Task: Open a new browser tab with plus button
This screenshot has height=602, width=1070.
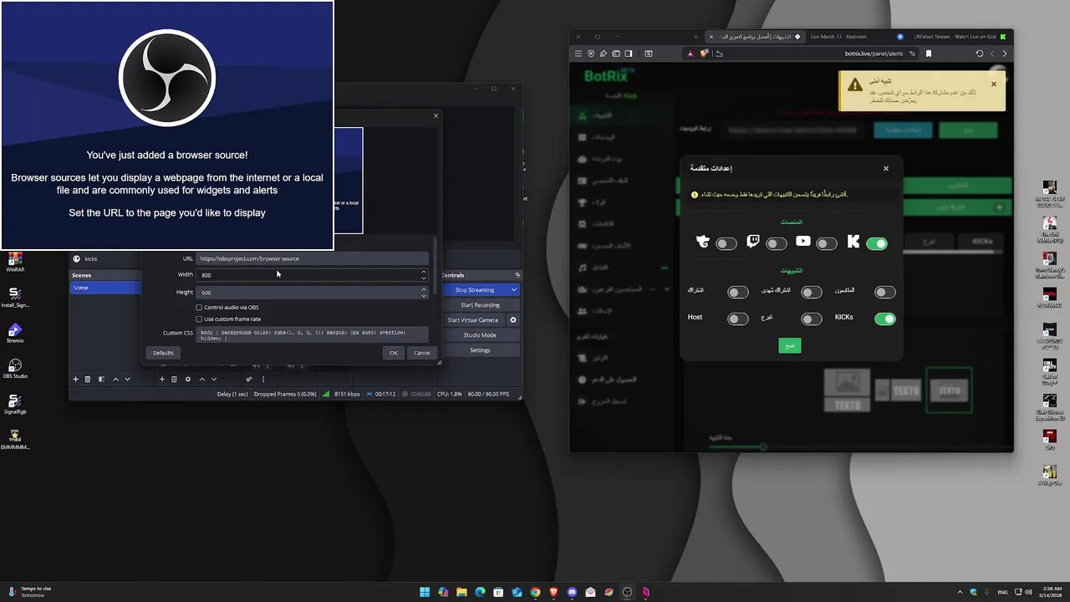Action: coord(695,37)
